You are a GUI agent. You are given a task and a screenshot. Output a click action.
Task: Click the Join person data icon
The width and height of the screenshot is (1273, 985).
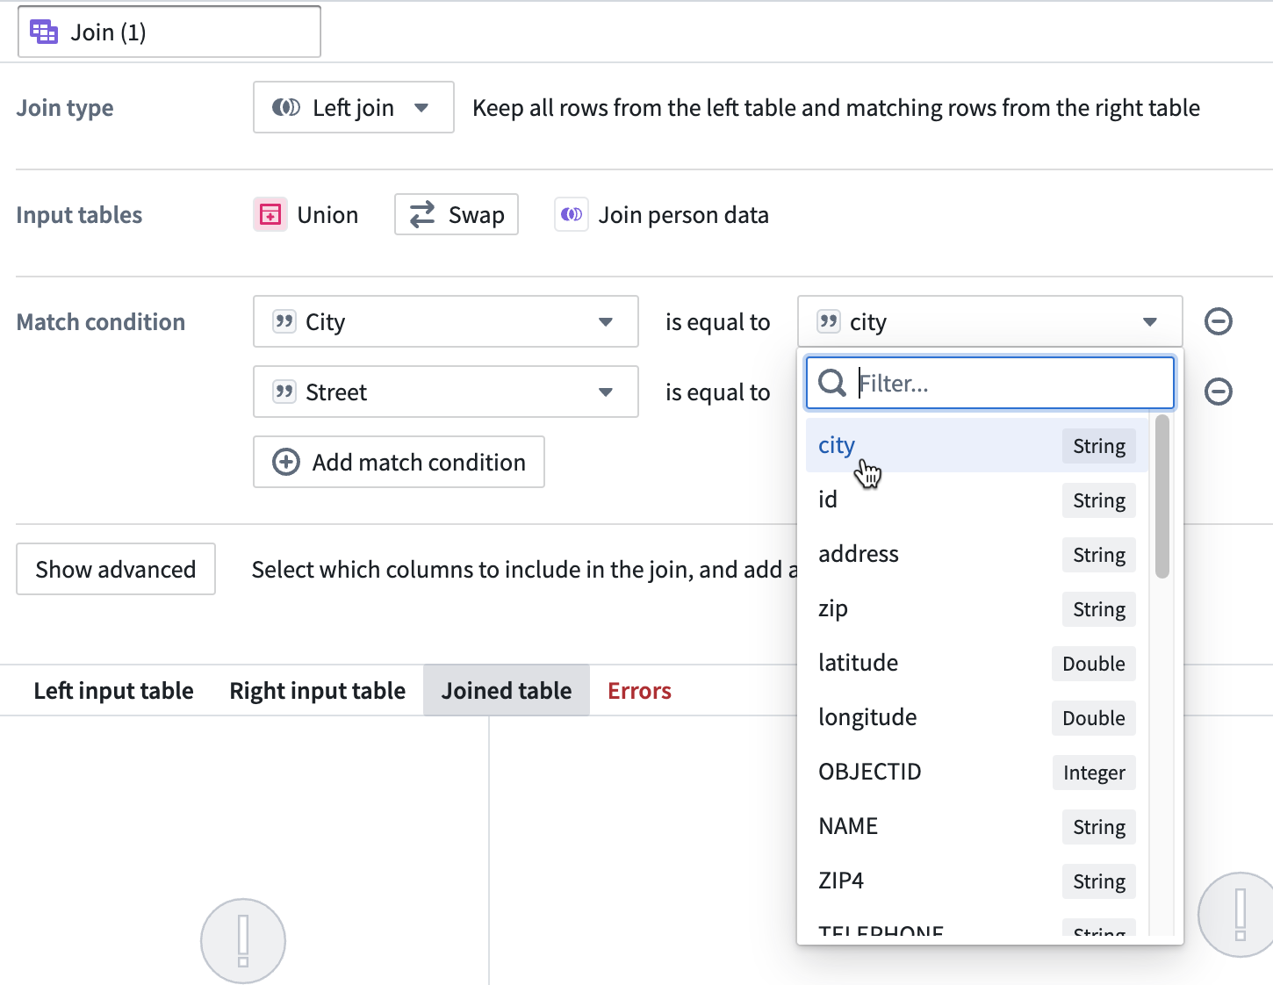572,214
